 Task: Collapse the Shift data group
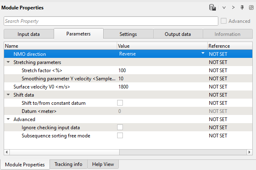9,95
